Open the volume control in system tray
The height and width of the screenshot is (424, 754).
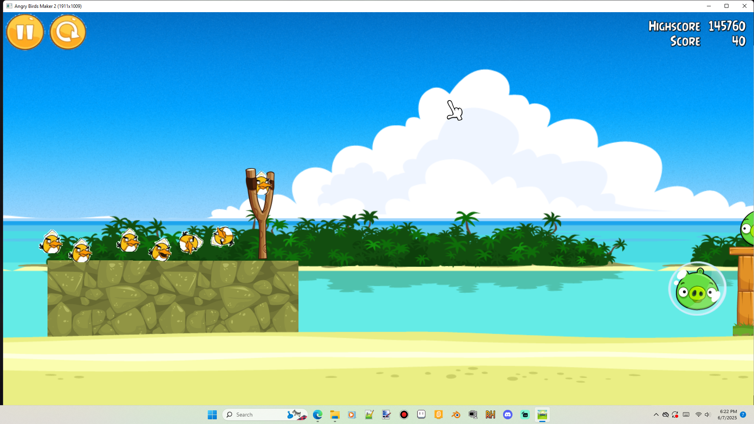pos(708,415)
